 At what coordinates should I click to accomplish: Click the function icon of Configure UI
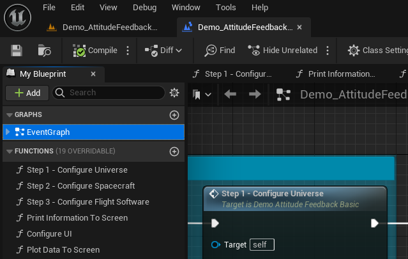pyautogui.click(x=20, y=233)
